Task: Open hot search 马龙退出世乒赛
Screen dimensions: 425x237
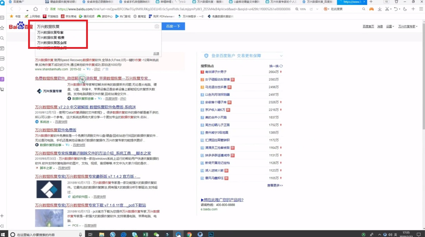Action: (x=216, y=87)
